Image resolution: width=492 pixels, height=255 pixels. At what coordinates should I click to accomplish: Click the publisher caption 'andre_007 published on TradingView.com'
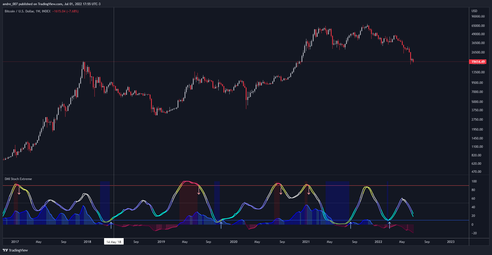coord(32,4)
